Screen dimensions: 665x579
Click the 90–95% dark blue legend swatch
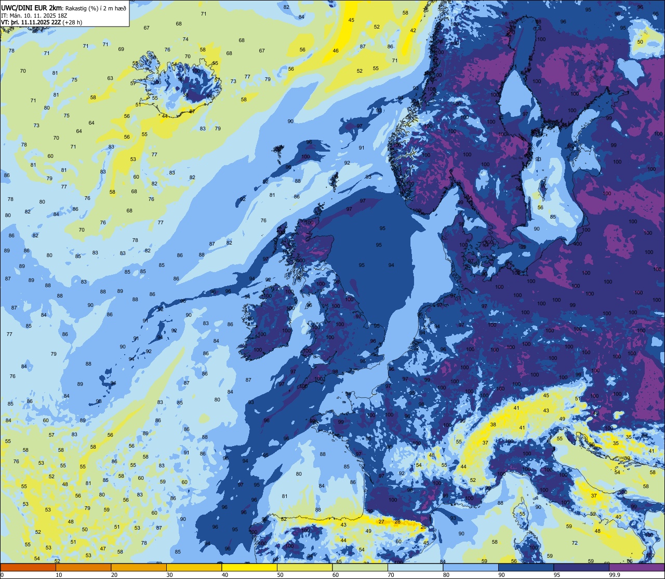(526, 567)
